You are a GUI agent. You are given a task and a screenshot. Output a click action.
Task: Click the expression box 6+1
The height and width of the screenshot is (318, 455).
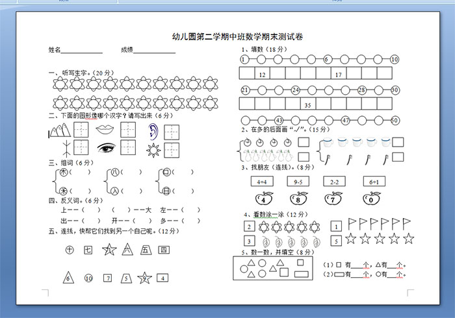(374, 182)
